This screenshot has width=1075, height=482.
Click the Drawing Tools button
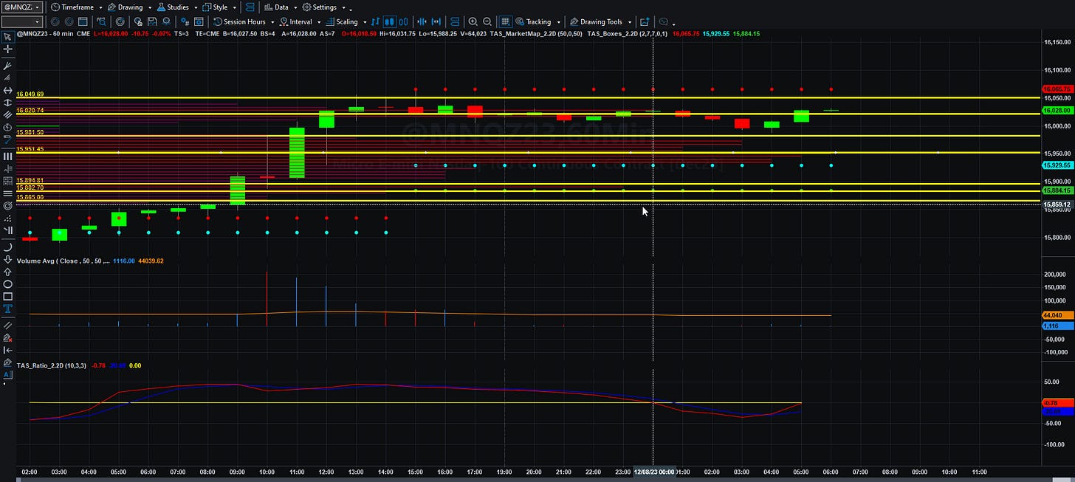pos(600,22)
